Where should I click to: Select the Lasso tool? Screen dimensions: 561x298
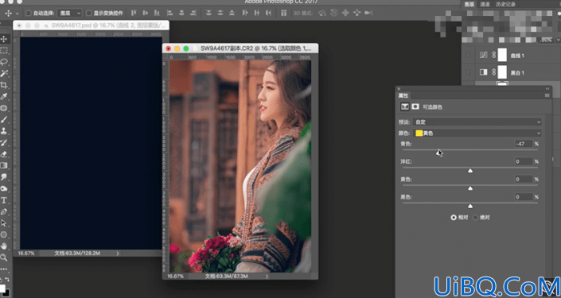pos(4,62)
